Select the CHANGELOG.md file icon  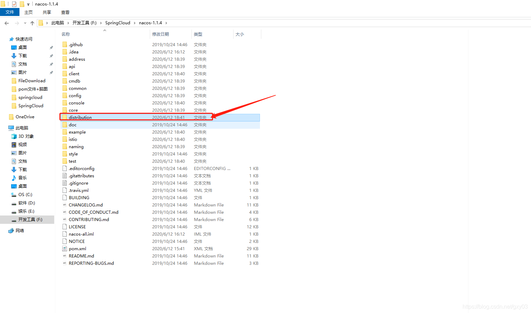[65, 205]
